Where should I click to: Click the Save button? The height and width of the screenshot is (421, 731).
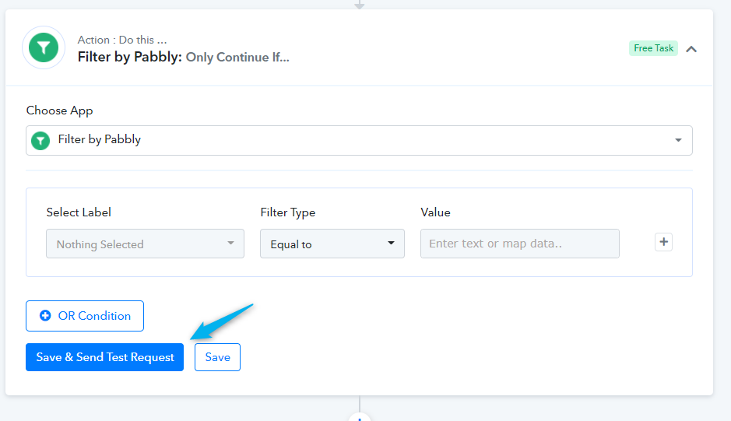pos(217,357)
